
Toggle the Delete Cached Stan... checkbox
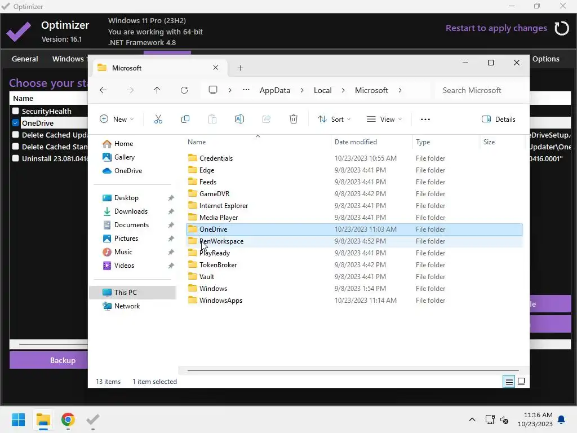coord(15,146)
